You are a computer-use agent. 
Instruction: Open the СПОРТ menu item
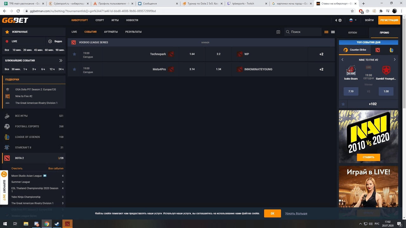[100, 20]
